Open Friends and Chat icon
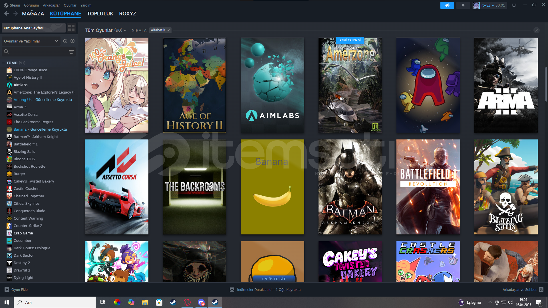548x308 pixels. tap(541, 289)
